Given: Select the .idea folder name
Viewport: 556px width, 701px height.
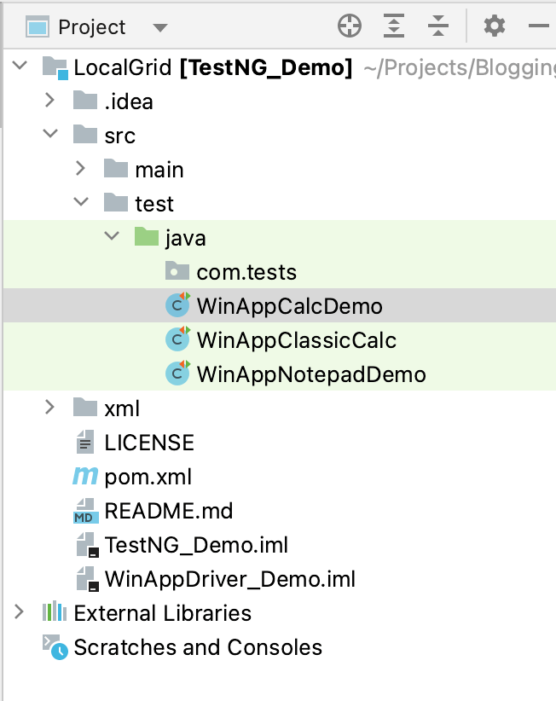Looking at the screenshot, I should 129,101.
